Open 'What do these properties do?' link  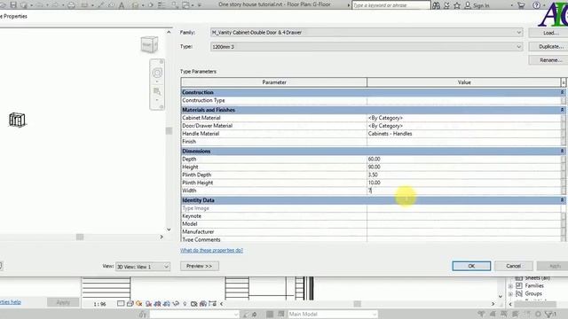click(x=211, y=250)
